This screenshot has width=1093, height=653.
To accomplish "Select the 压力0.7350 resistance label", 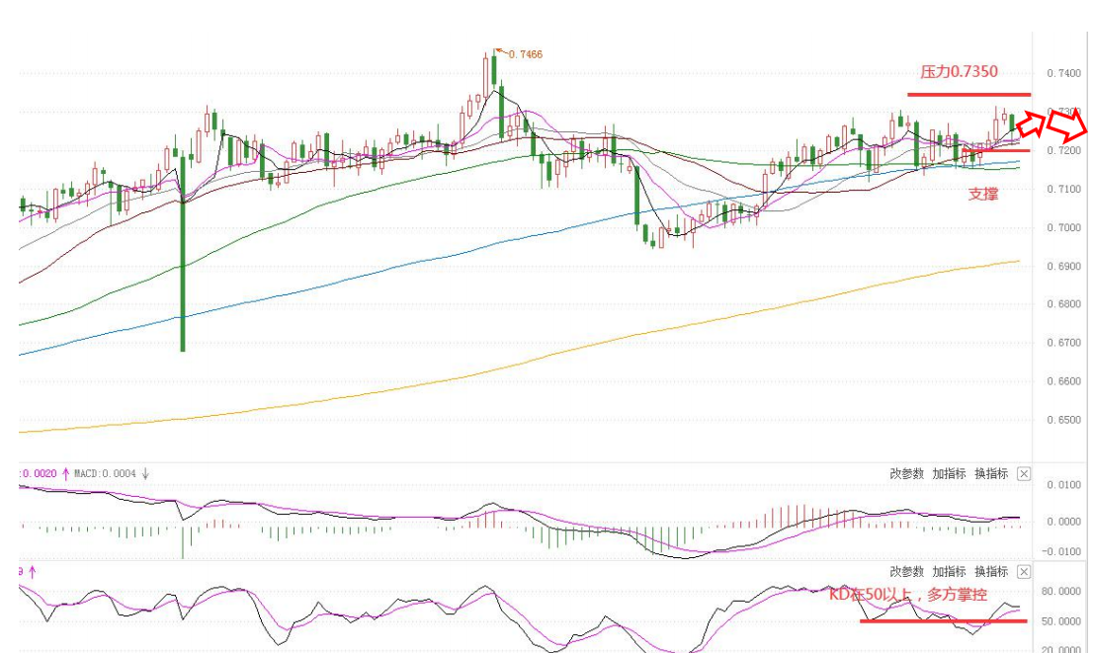I will pyautogui.click(x=959, y=71).
